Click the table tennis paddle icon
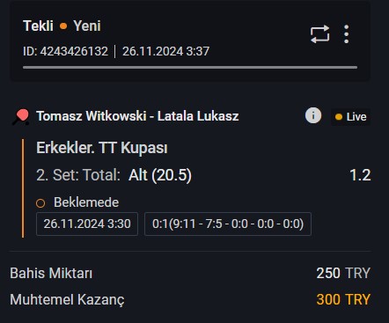 pos(20,117)
